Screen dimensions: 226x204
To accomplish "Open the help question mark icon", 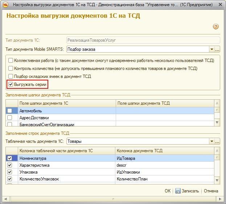I will (x=215, y=26).
